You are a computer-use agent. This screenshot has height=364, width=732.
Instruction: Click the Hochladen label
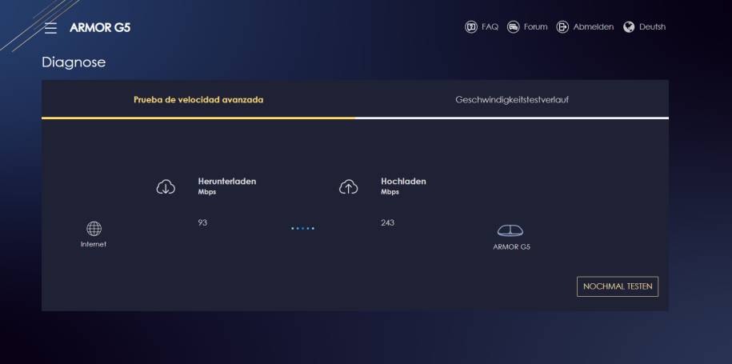pos(403,181)
